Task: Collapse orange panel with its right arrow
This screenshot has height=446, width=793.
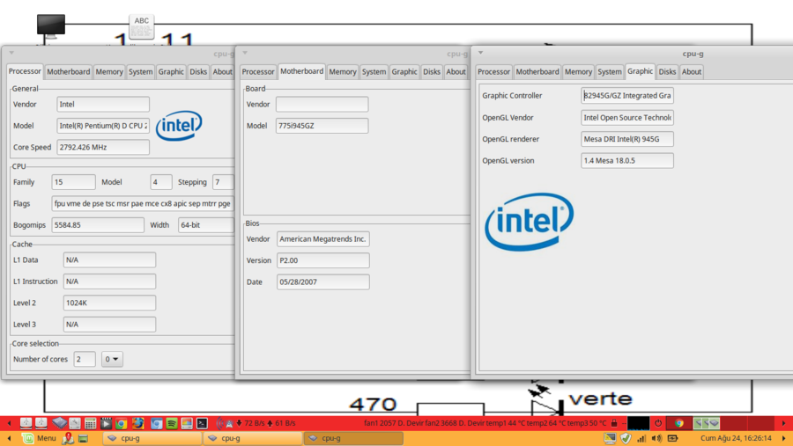Action: coord(784,438)
